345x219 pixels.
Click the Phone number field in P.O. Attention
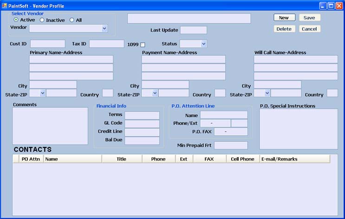(215, 123)
